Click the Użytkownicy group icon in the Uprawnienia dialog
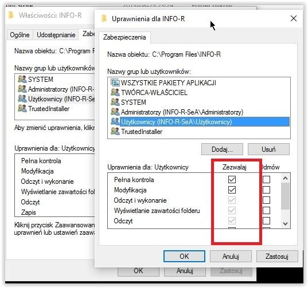Screen dimensions: 308x288 [115, 121]
